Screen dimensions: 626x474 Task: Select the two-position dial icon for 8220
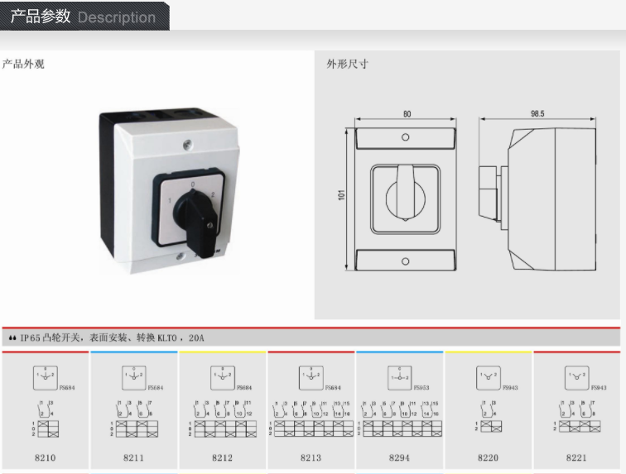coord(488,378)
